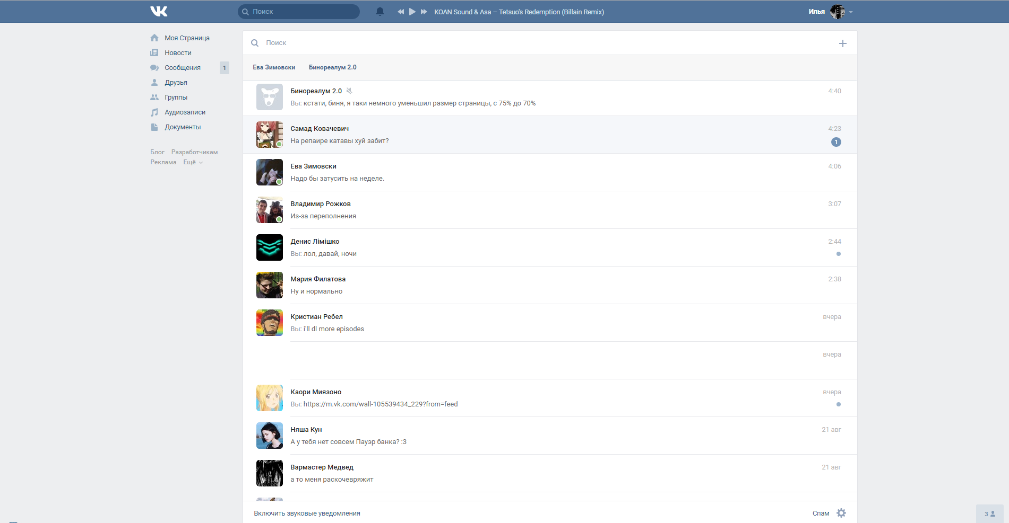Open the notifications bell
1009x523 pixels.
tap(380, 12)
